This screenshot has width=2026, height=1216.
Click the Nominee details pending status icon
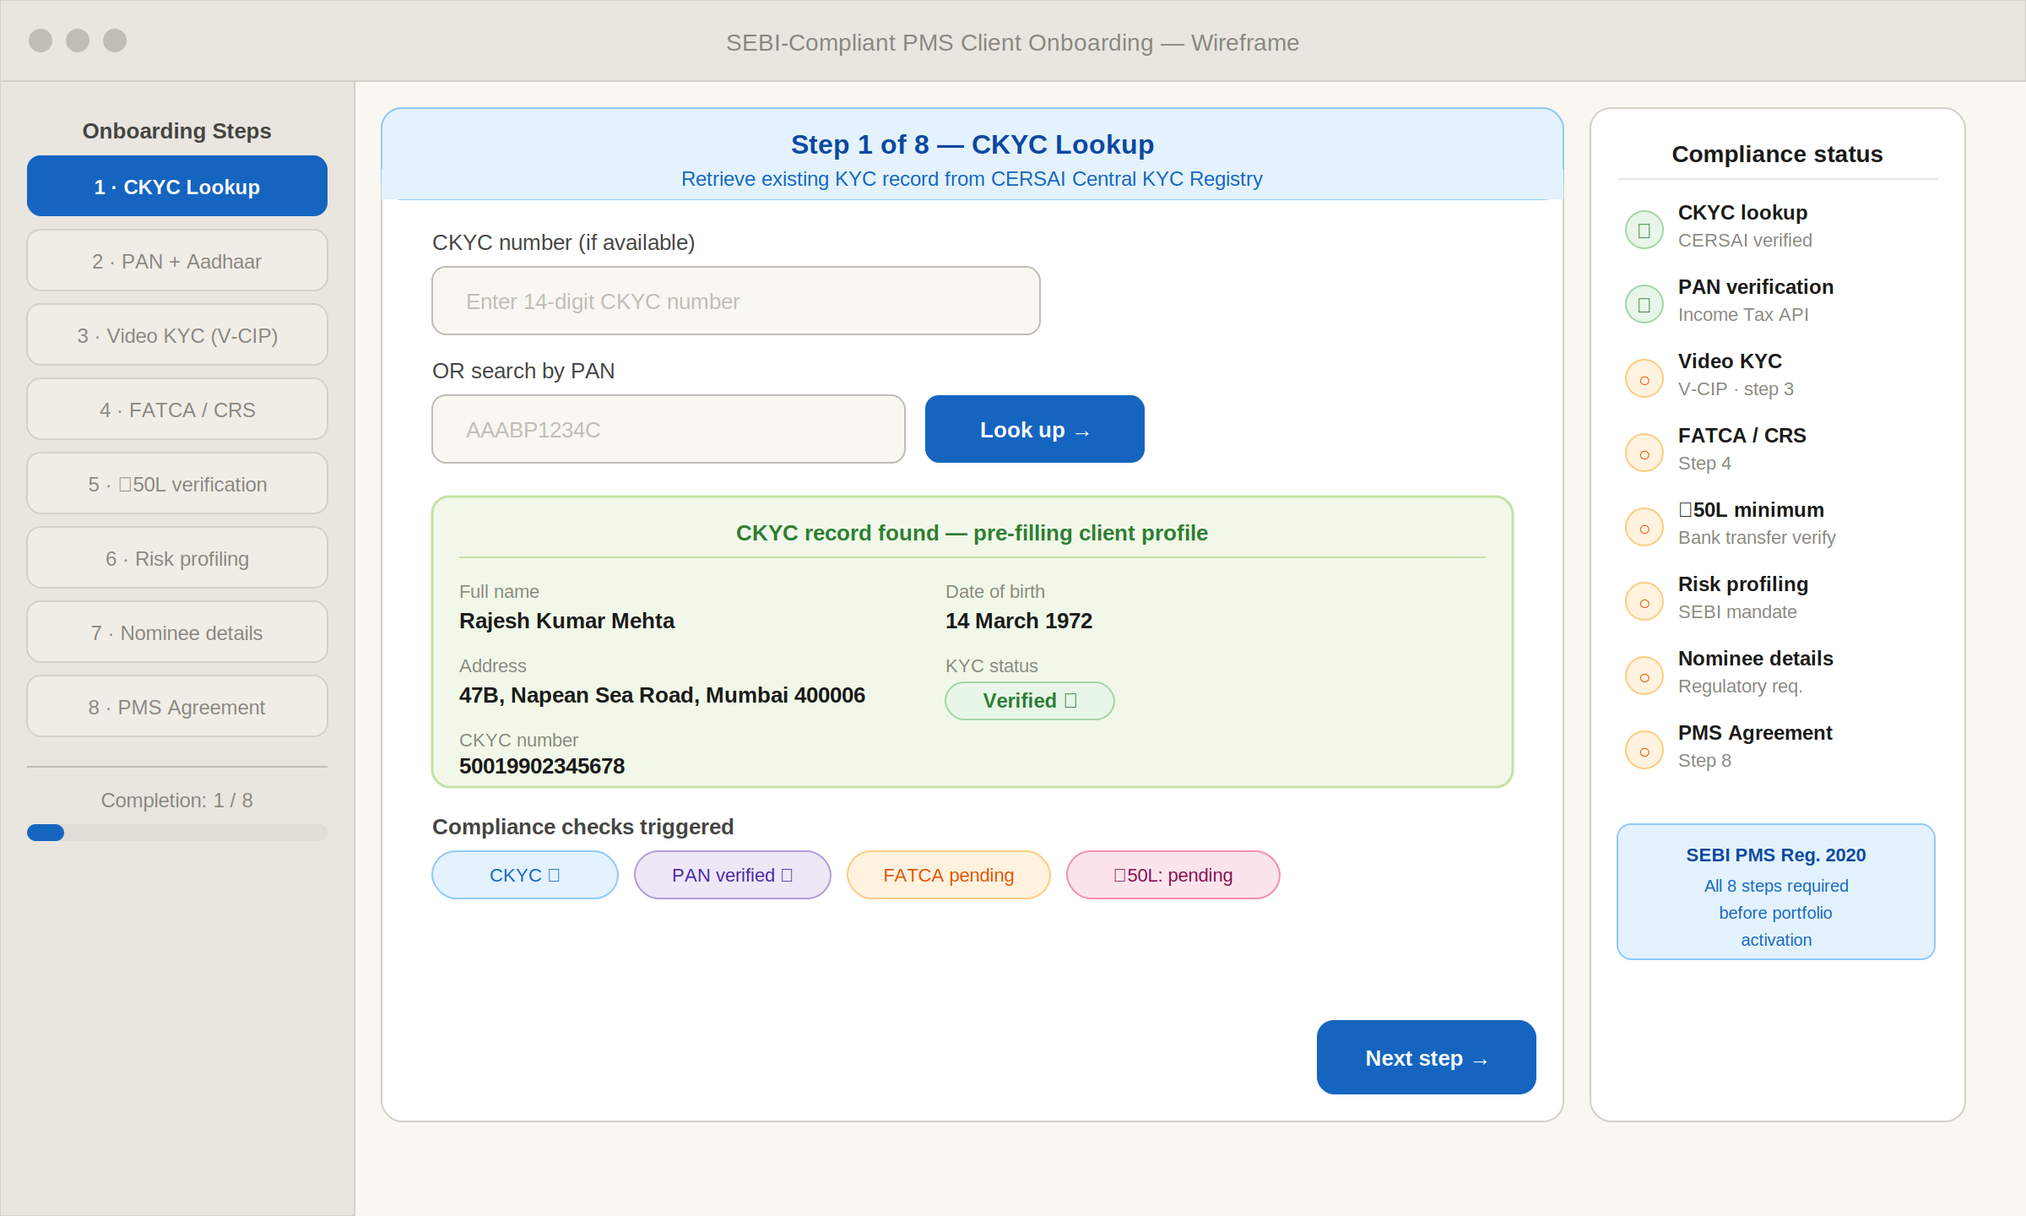coord(1644,676)
